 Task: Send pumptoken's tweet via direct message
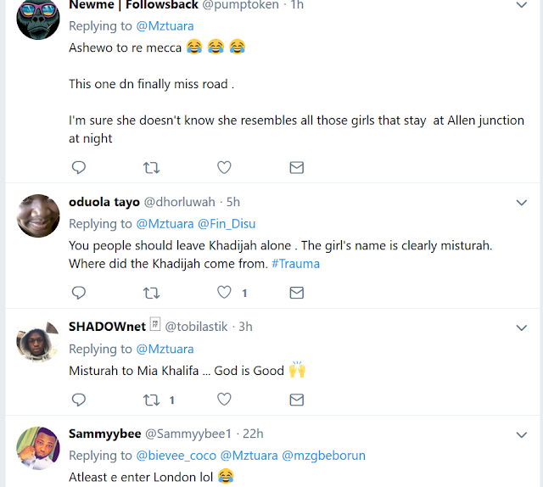[x=297, y=167]
